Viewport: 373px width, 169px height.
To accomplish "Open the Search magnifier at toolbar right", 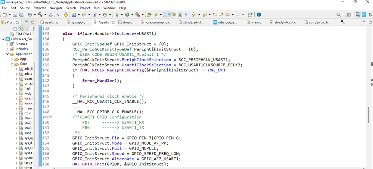I will coord(338,15).
